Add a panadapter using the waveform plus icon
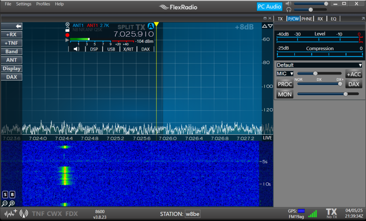 click(x=11, y=213)
